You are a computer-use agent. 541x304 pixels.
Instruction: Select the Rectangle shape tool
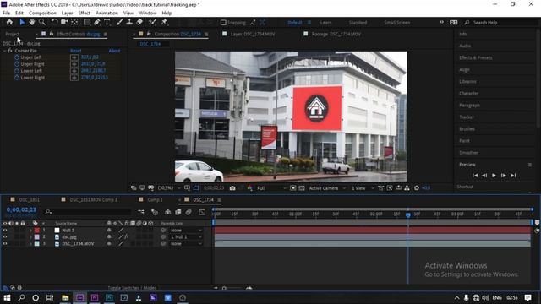[87, 22]
